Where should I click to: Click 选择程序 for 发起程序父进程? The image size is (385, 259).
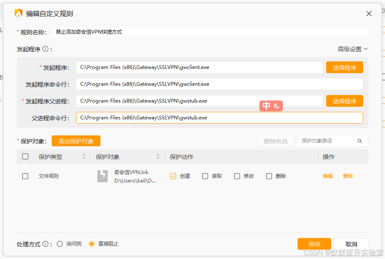click(345, 101)
